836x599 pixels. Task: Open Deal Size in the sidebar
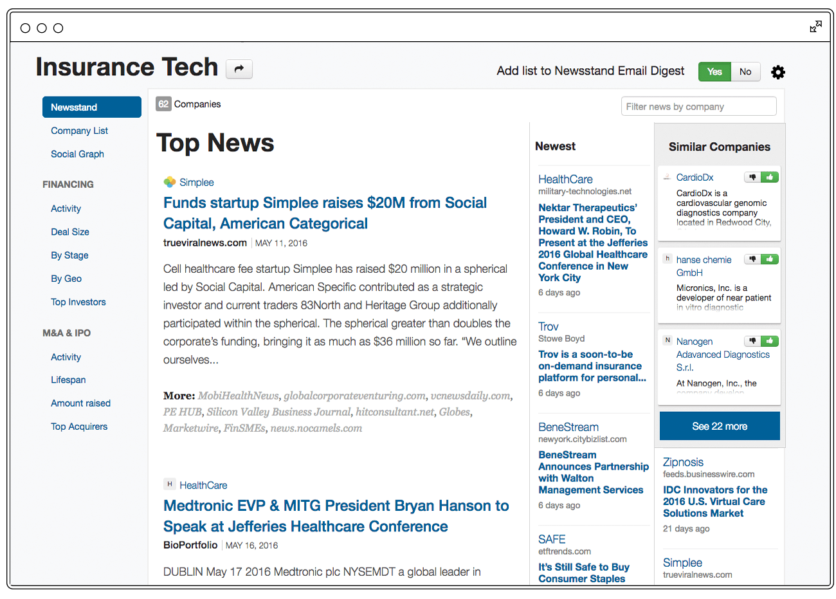[x=70, y=232]
